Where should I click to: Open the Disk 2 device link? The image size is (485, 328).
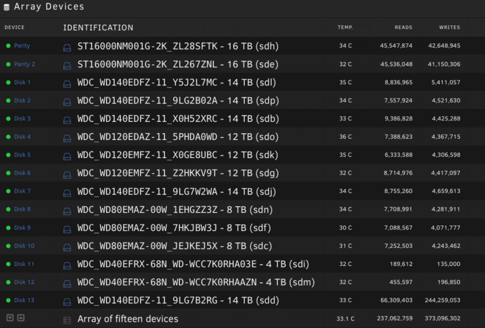pyautogui.click(x=22, y=100)
